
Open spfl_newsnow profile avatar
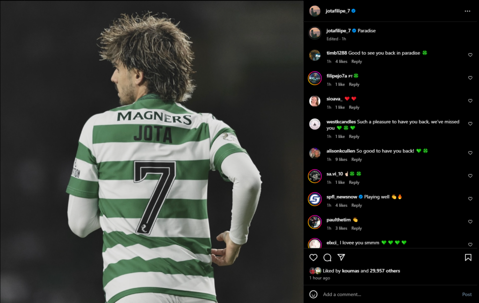coord(315,199)
